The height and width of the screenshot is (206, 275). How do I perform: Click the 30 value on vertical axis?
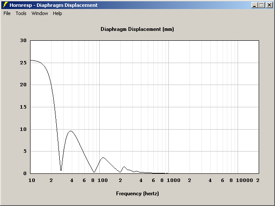point(23,40)
